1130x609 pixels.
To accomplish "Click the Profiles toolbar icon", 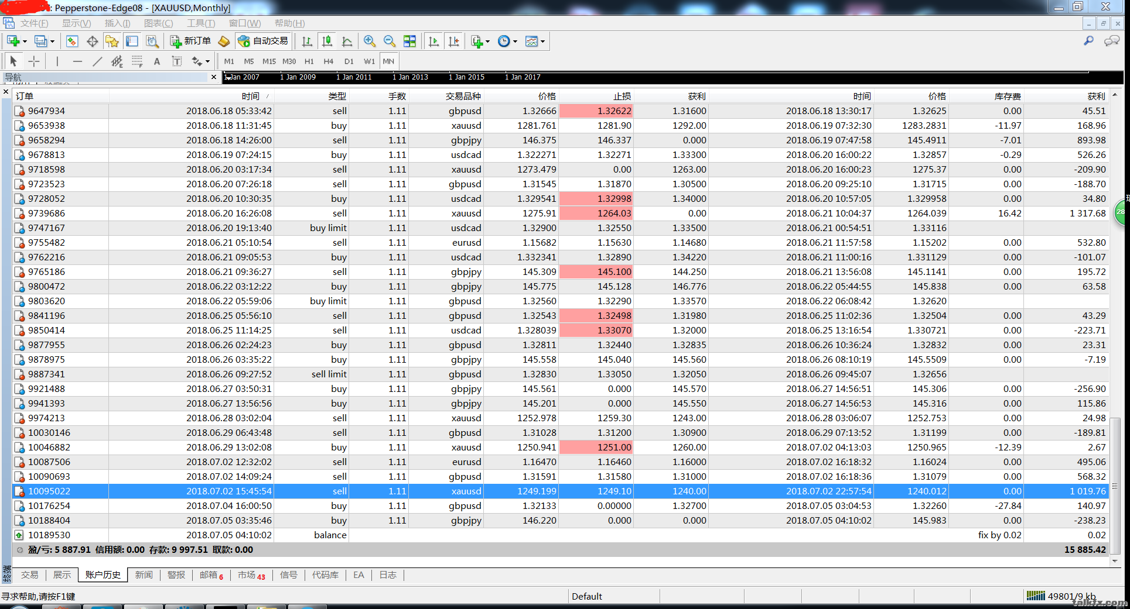I will pyautogui.click(x=40, y=41).
